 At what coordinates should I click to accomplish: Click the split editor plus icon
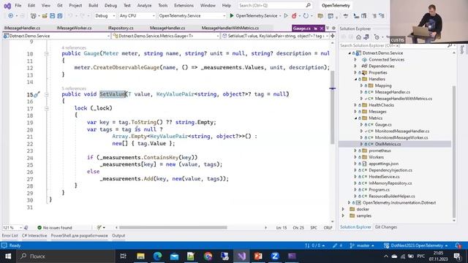coord(333,36)
